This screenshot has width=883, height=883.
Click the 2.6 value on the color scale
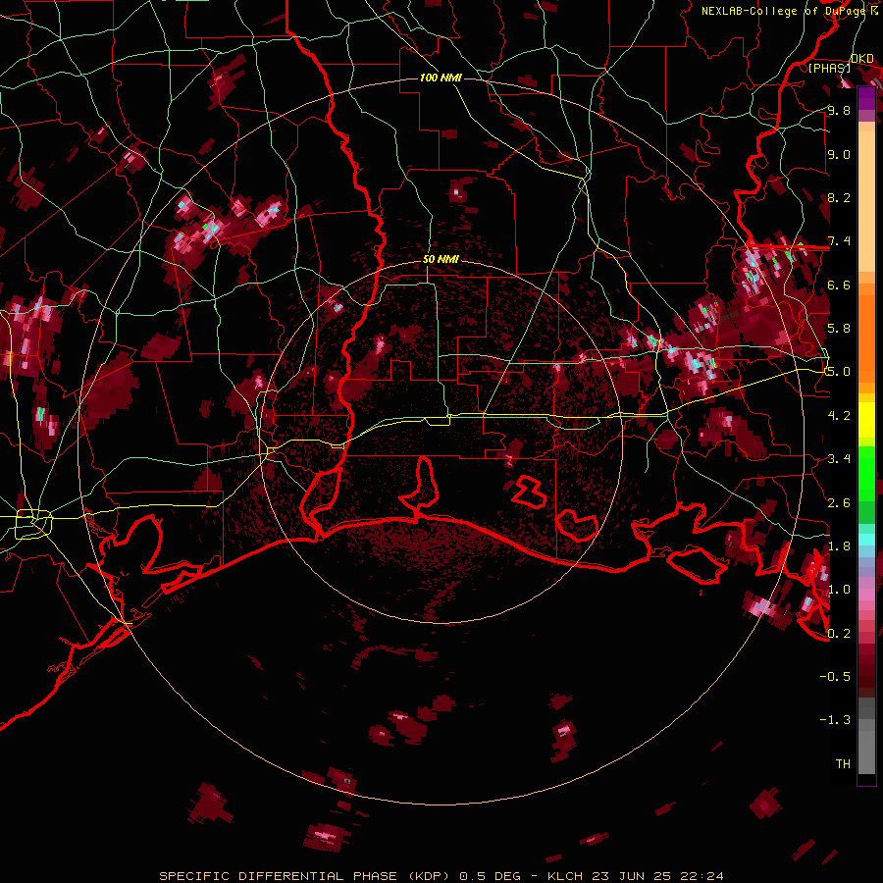pos(839,502)
